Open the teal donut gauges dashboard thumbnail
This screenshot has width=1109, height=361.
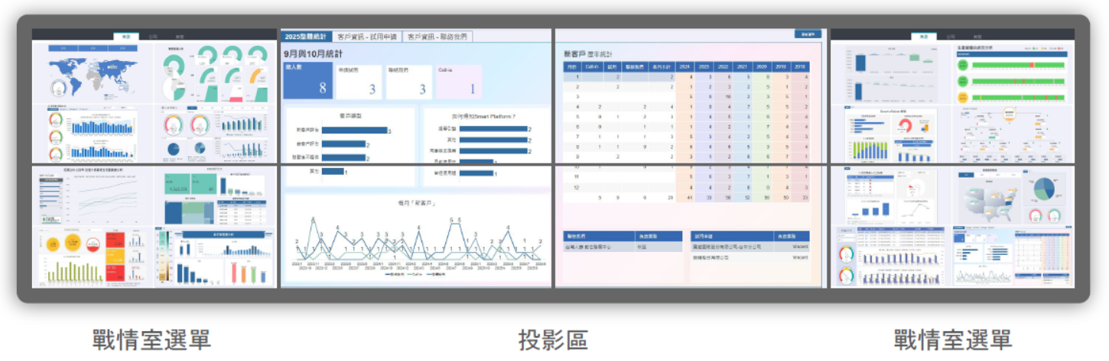pos(215,73)
